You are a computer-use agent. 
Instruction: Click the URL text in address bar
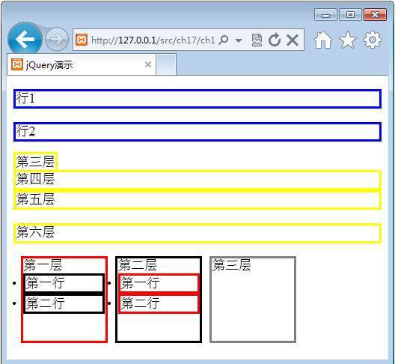pos(153,40)
